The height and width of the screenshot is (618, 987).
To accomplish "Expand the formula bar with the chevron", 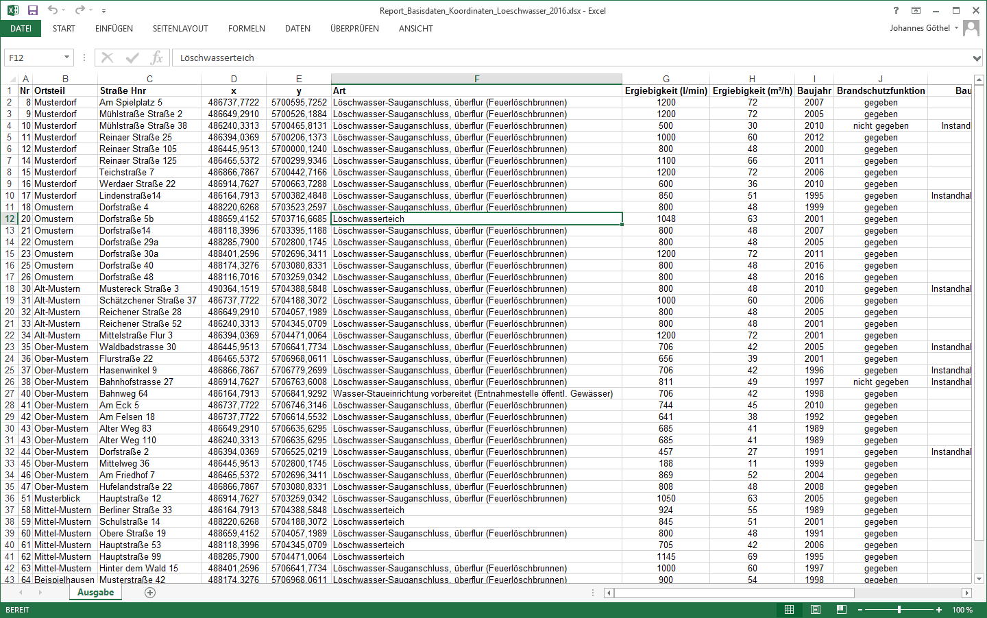I will point(977,58).
